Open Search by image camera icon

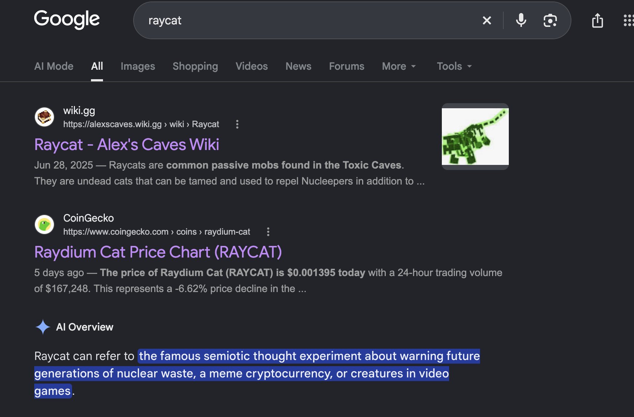(550, 20)
